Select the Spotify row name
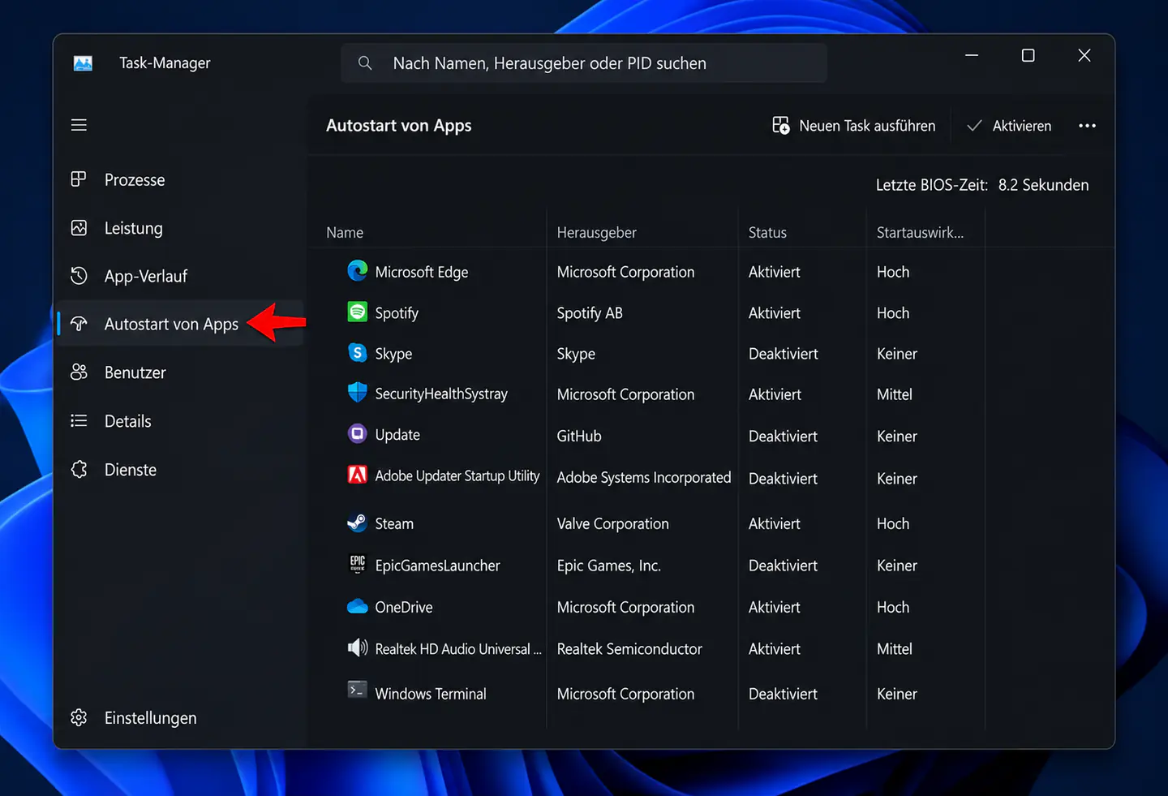Screen dimensions: 1168x796 [x=397, y=313]
